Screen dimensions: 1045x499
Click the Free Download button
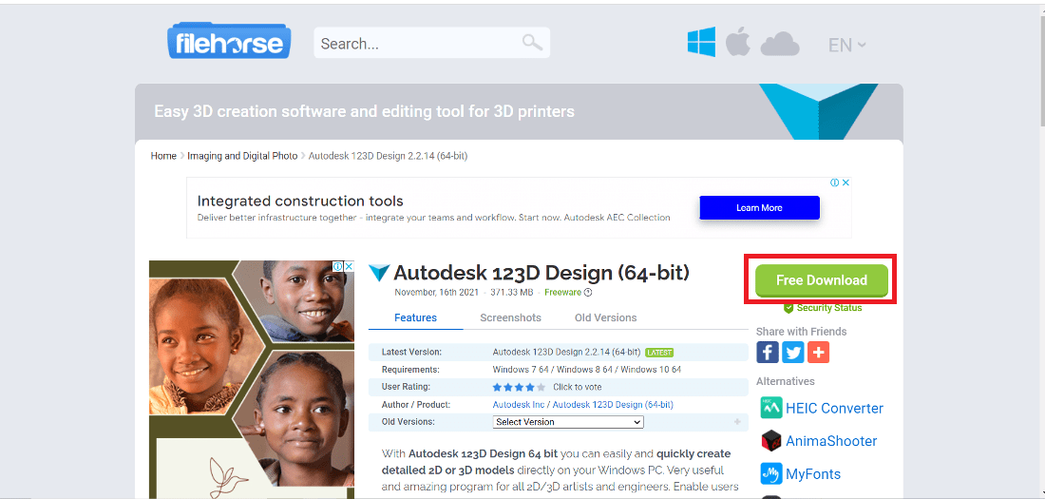pos(821,280)
